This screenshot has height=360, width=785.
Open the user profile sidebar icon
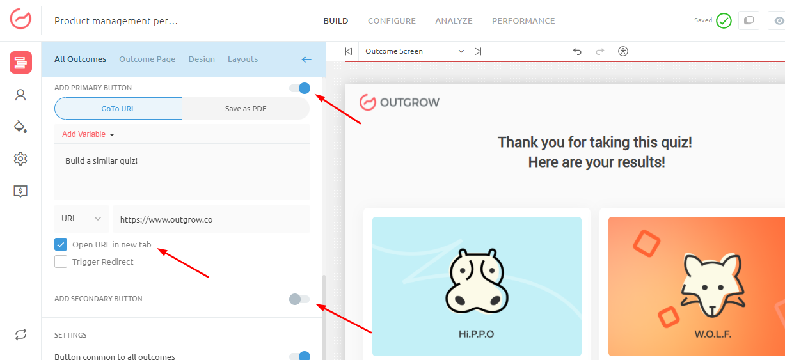[20, 95]
